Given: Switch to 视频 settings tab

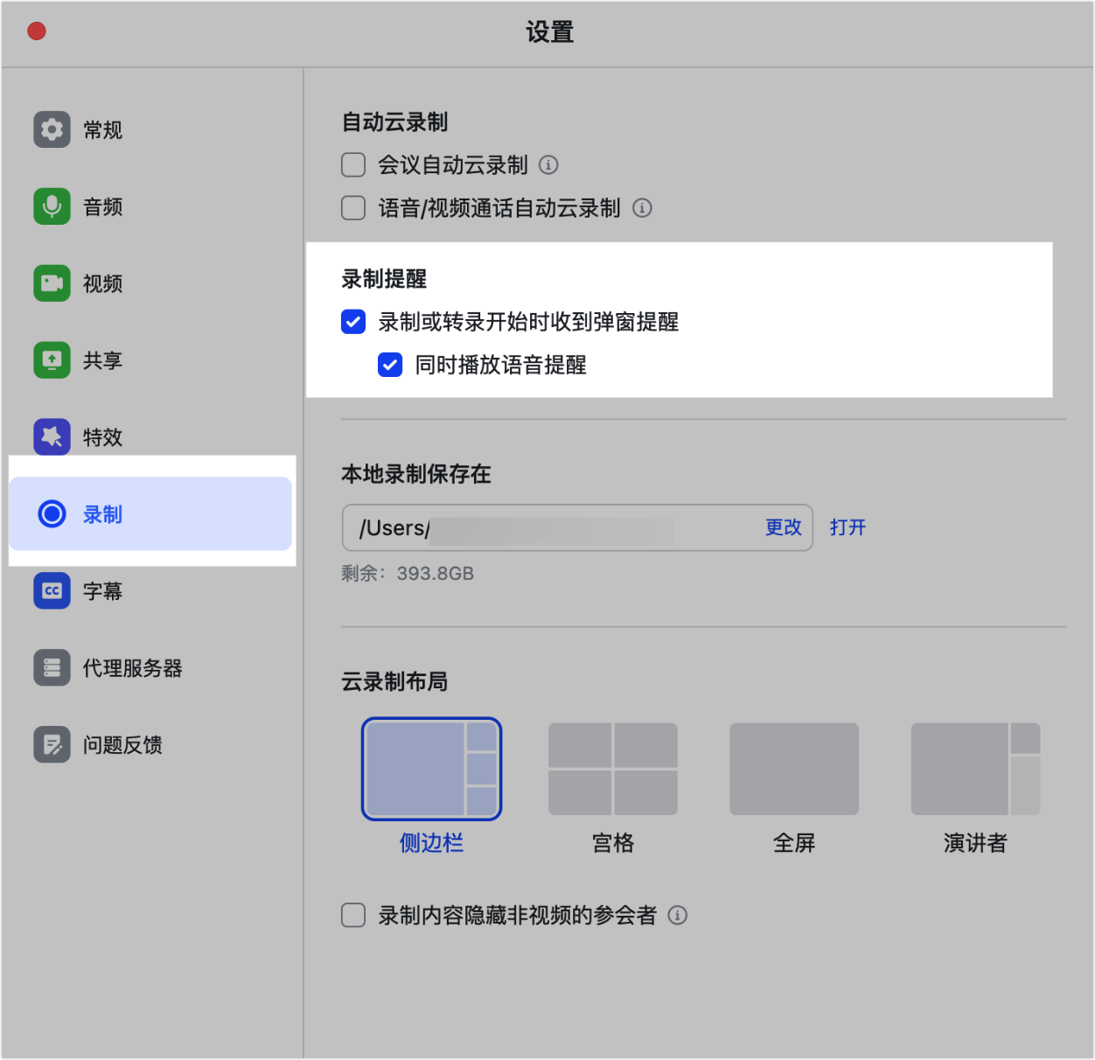Looking at the screenshot, I should (x=150, y=283).
